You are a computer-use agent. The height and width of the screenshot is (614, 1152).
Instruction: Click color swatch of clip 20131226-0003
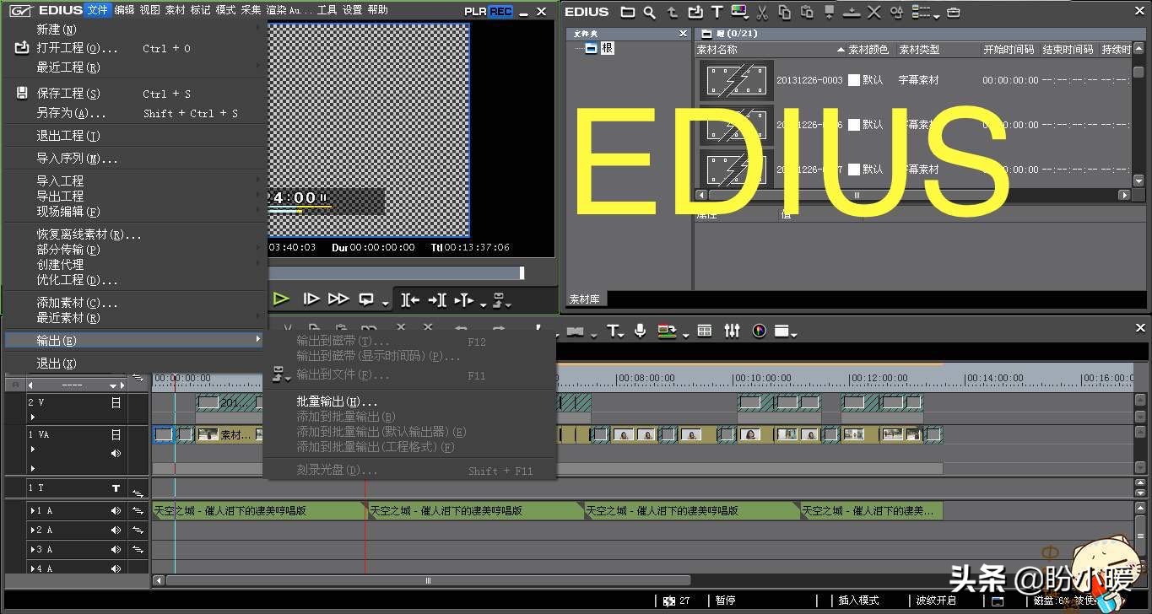[x=854, y=80]
